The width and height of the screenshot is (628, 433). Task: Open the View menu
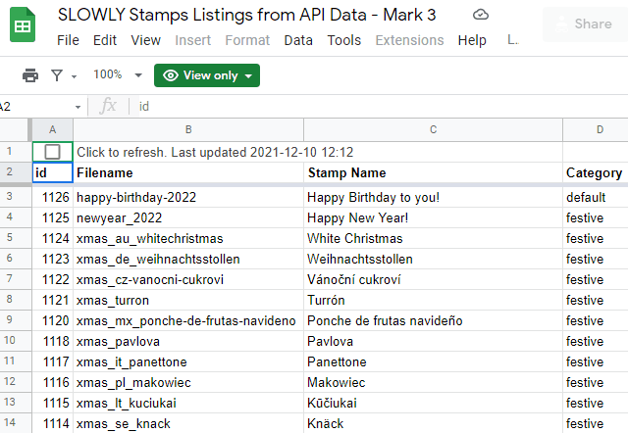(146, 40)
